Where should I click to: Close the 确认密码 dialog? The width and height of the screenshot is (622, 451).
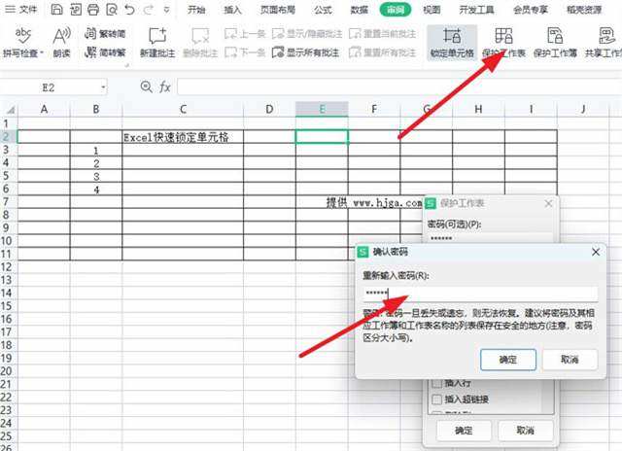point(596,252)
